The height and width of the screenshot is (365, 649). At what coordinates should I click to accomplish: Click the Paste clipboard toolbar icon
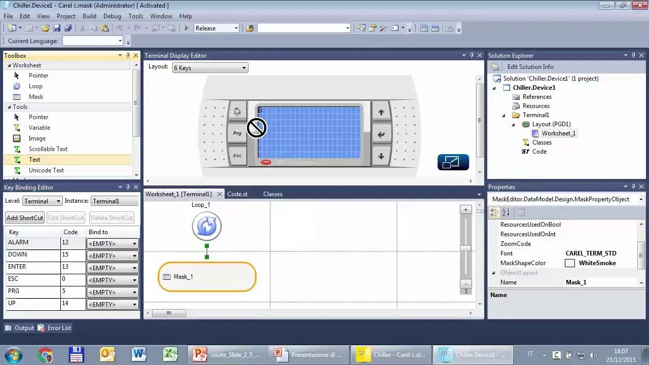pyautogui.click(x=104, y=28)
